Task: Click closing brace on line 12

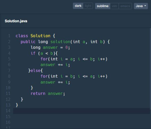Action: tap(22, 99)
